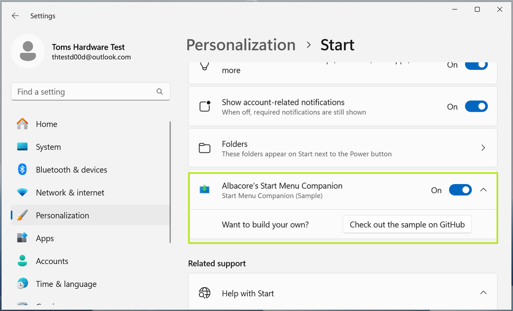
Task: Open Bluetooth & devices settings
Action: click(x=71, y=169)
